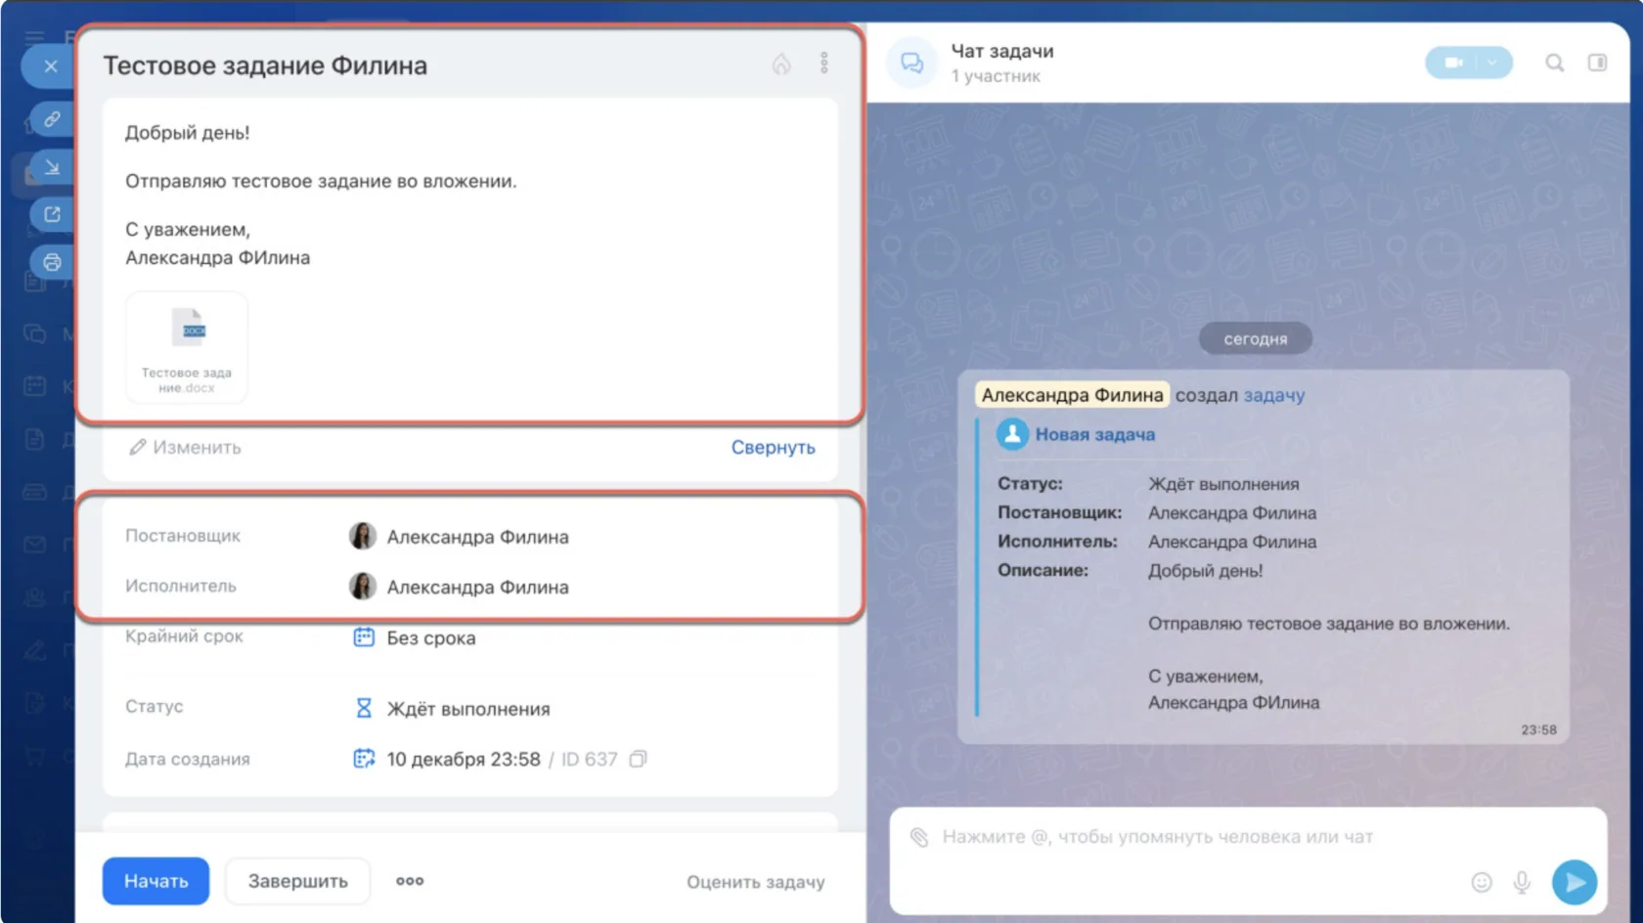Click 1 участник under Чат задачи
This screenshot has width=1643, height=923.
coord(996,76)
